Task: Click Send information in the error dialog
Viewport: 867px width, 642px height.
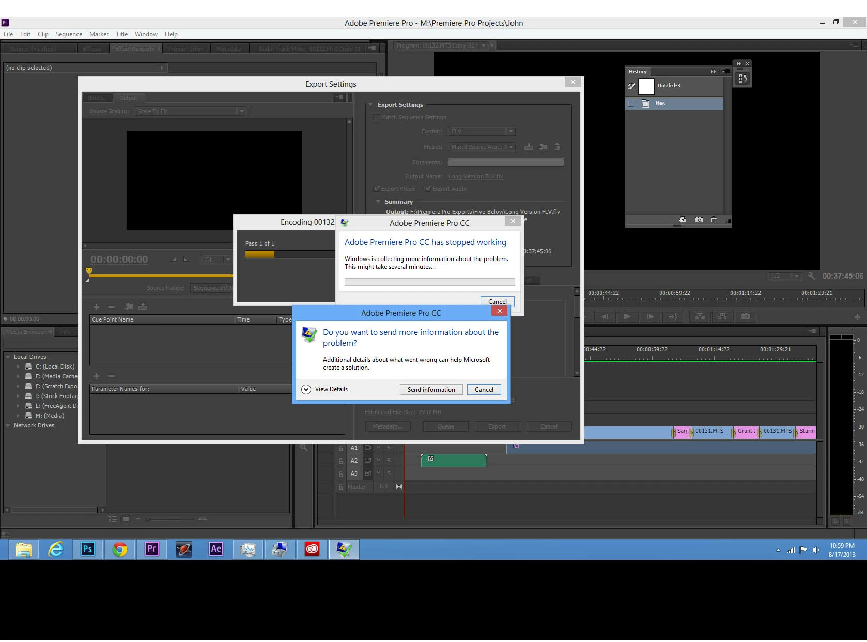Action: coord(431,389)
